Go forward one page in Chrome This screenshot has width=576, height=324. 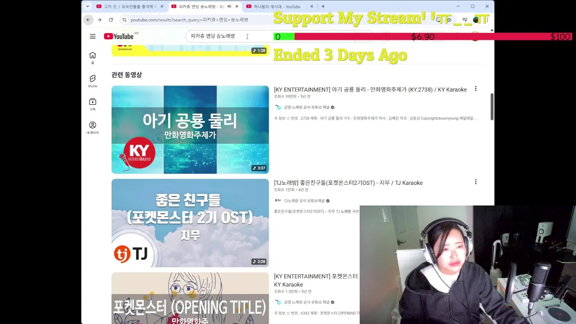tap(99, 20)
